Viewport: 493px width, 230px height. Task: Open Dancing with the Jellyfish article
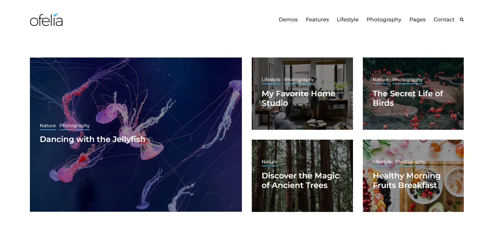[92, 139]
